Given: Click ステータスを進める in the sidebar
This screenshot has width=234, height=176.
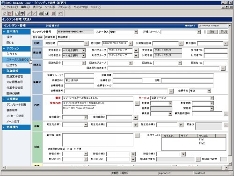Looking at the screenshot, I should [16, 59].
